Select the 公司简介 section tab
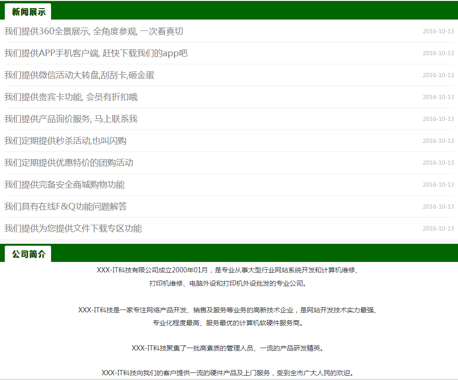458x380 pixels. pyautogui.click(x=29, y=254)
